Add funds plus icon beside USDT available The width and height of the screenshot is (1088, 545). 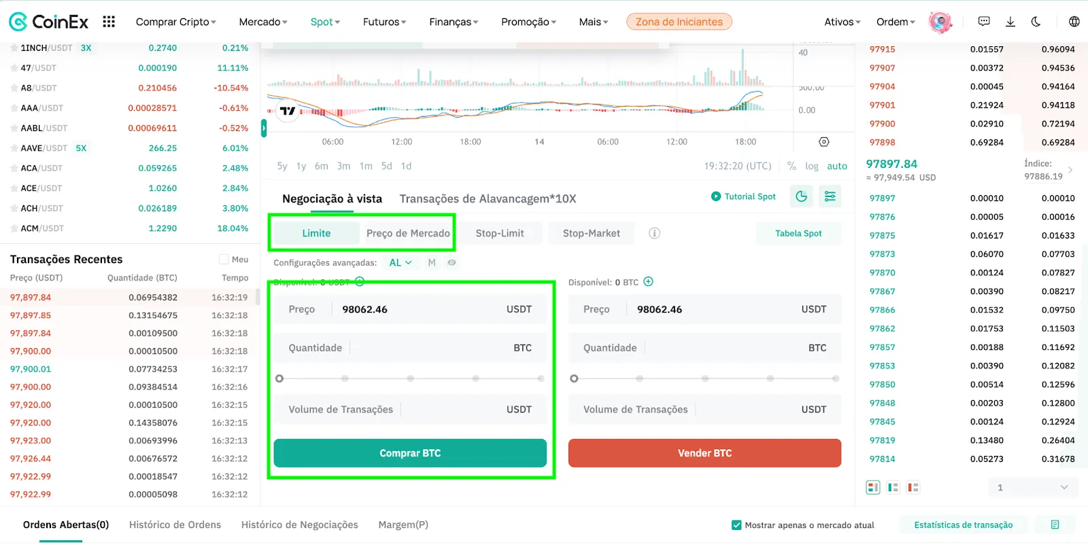click(x=360, y=281)
